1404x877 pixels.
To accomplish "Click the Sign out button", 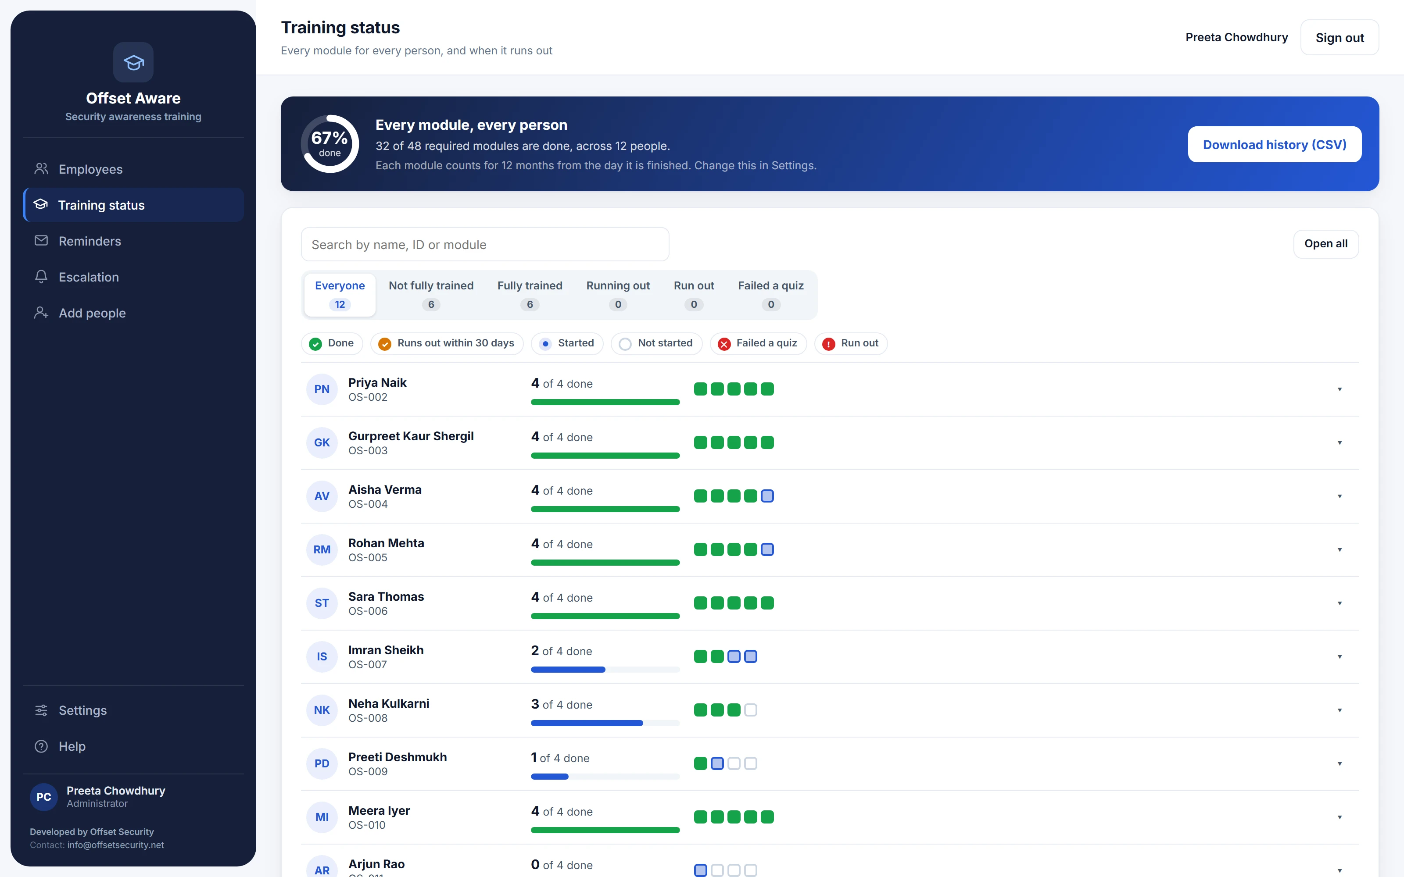I will (x=1340, y=38).
